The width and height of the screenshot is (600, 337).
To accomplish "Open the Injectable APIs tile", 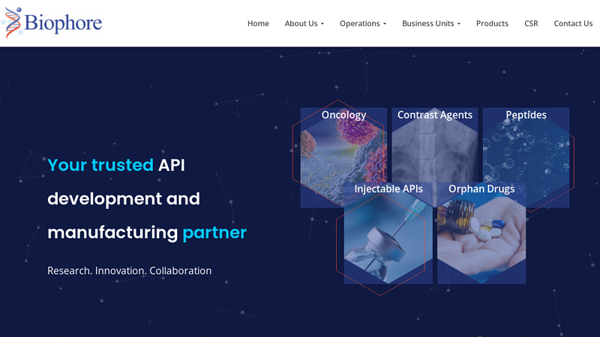I will pyautogui.click(x=388, y=233).
